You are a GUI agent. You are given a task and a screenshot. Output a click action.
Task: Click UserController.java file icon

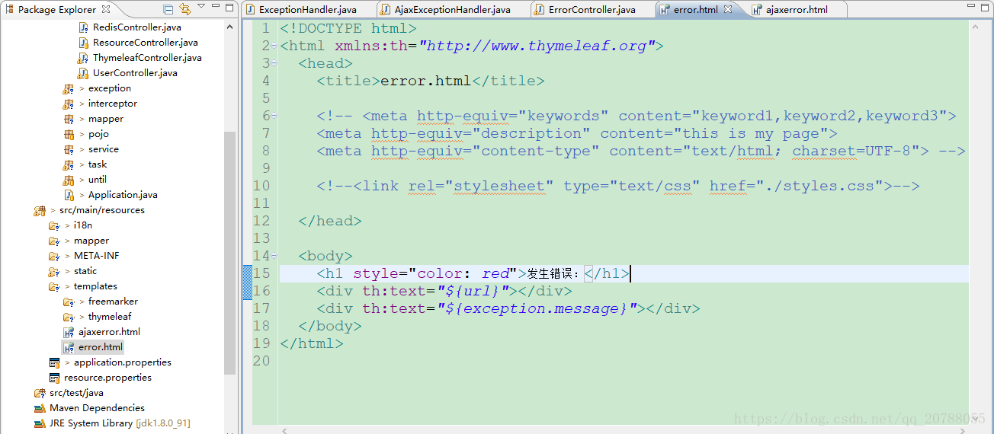click(83, 73)
